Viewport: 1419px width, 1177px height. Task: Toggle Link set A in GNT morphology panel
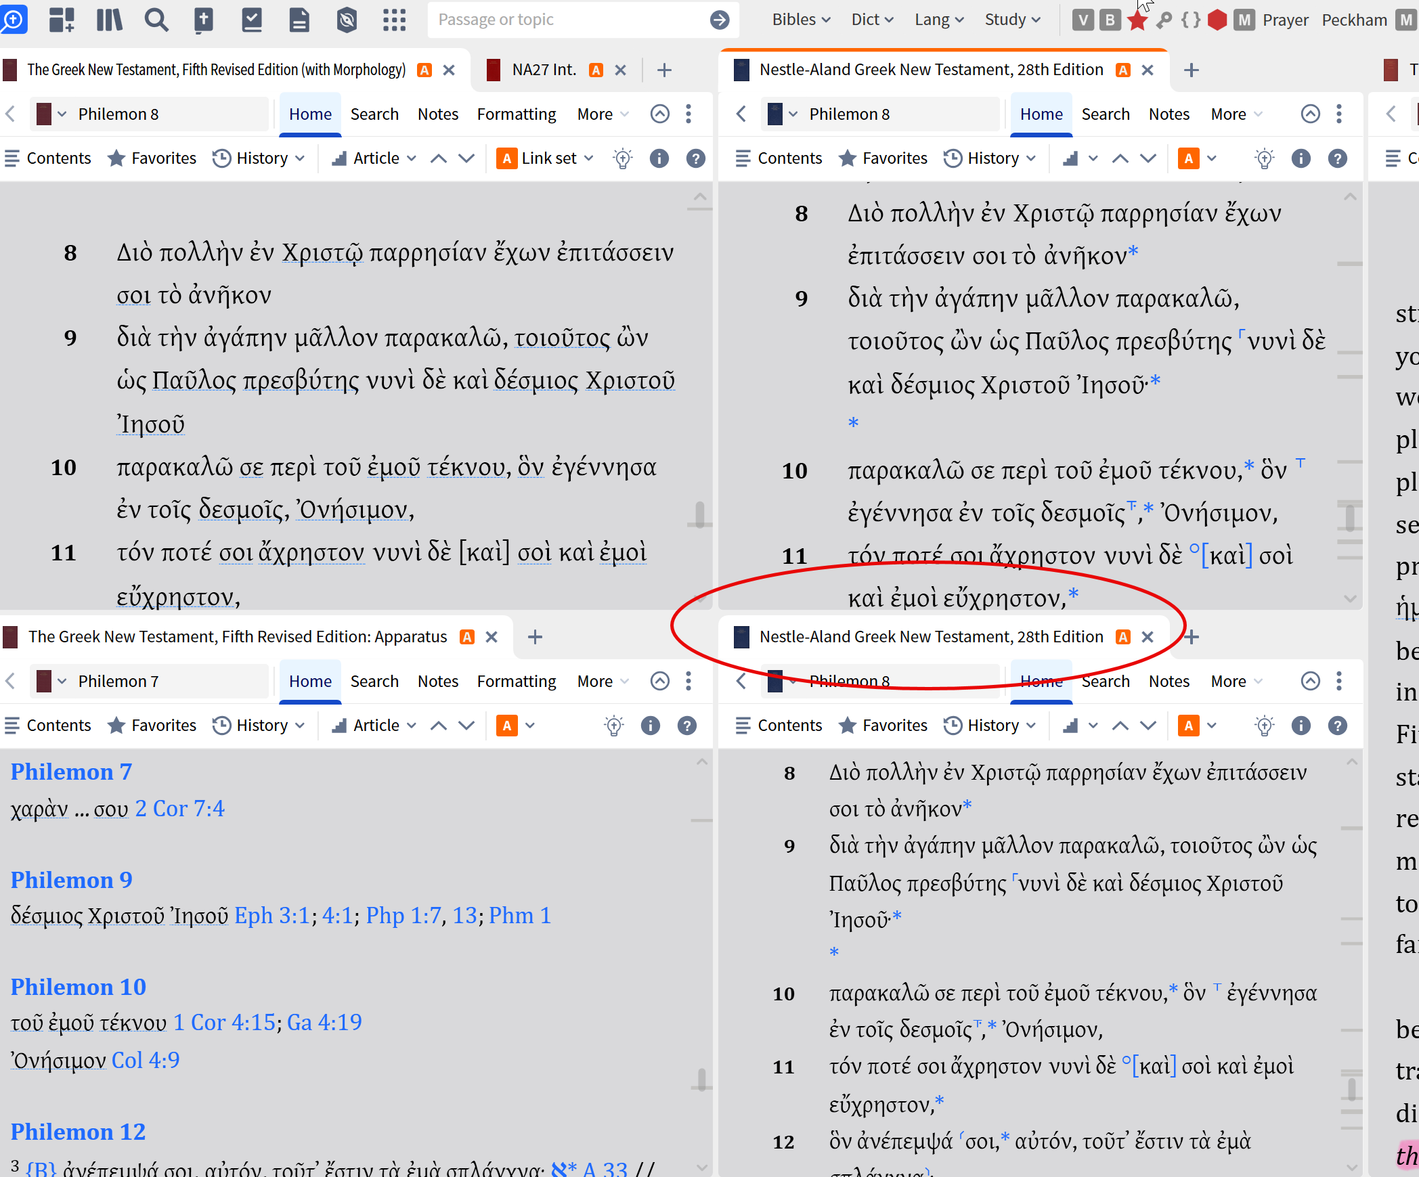[507, 158]
